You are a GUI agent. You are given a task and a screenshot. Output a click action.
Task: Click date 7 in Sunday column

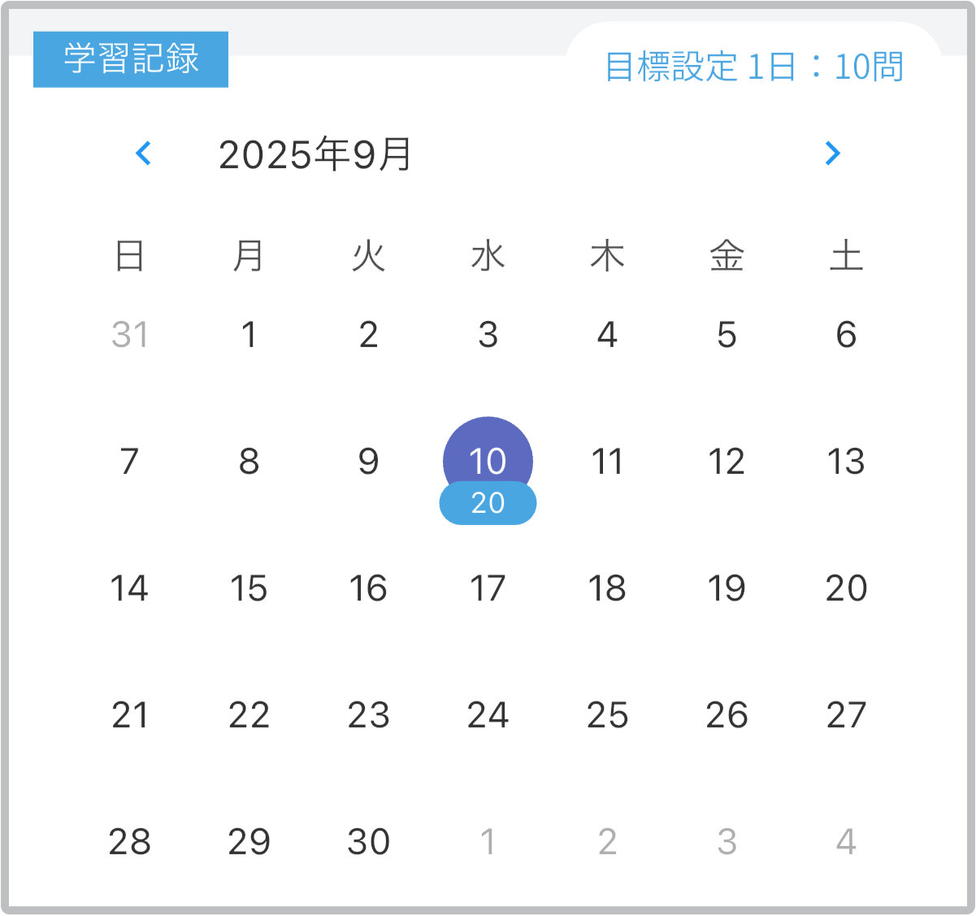[130, 462]
